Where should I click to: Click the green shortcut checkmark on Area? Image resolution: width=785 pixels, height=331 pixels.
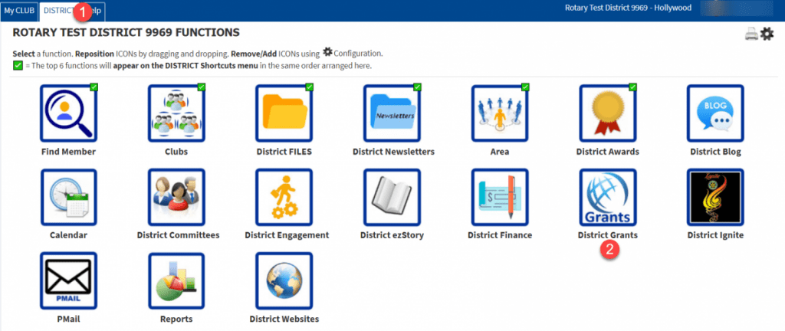524,87
